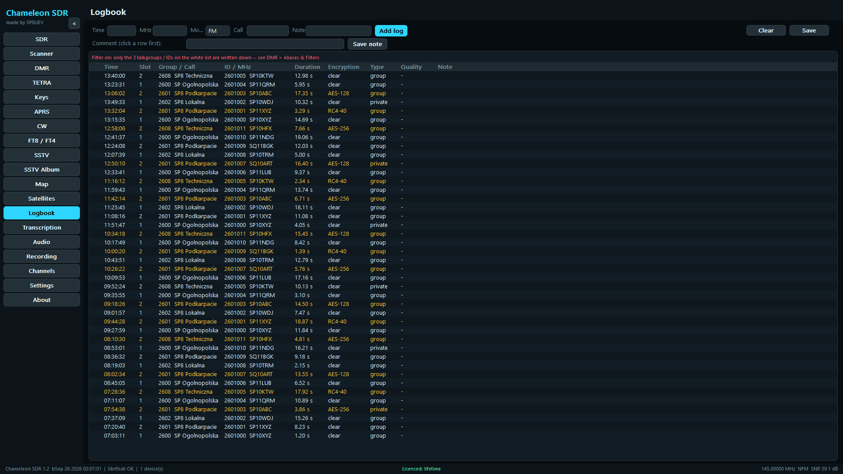
Task: Go to the DMR section
Action: [x=42, y=68]
